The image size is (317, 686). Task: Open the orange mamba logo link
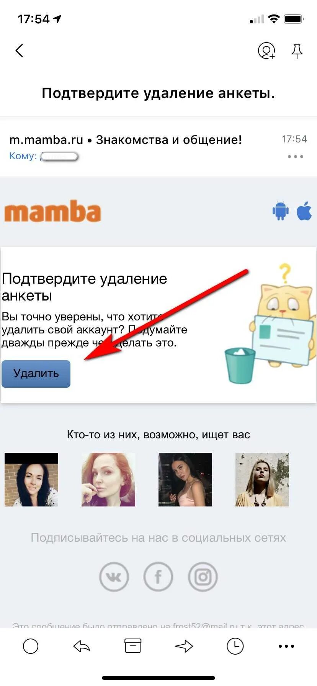53,211
